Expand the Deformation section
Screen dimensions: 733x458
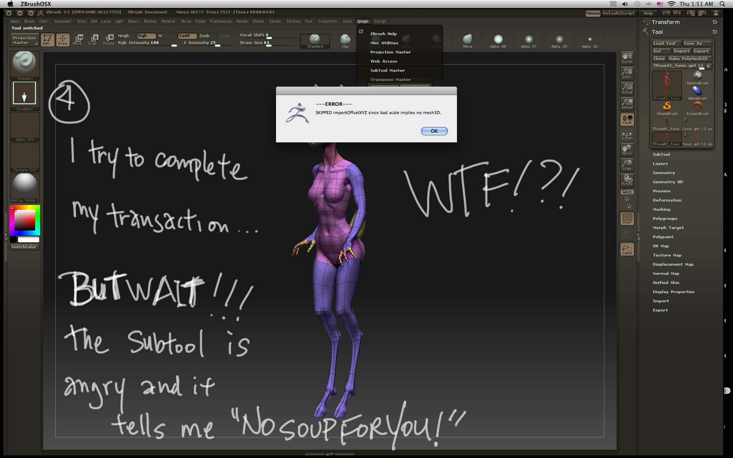coord(667,200)
